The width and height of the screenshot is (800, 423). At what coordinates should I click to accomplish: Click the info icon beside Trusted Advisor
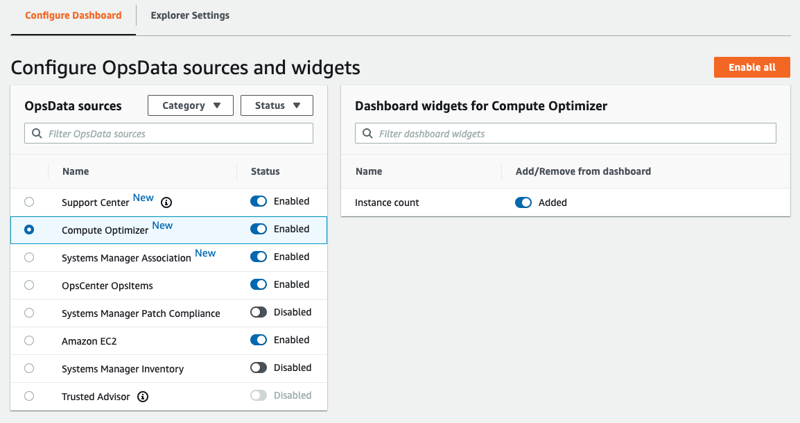coord(143,396)
